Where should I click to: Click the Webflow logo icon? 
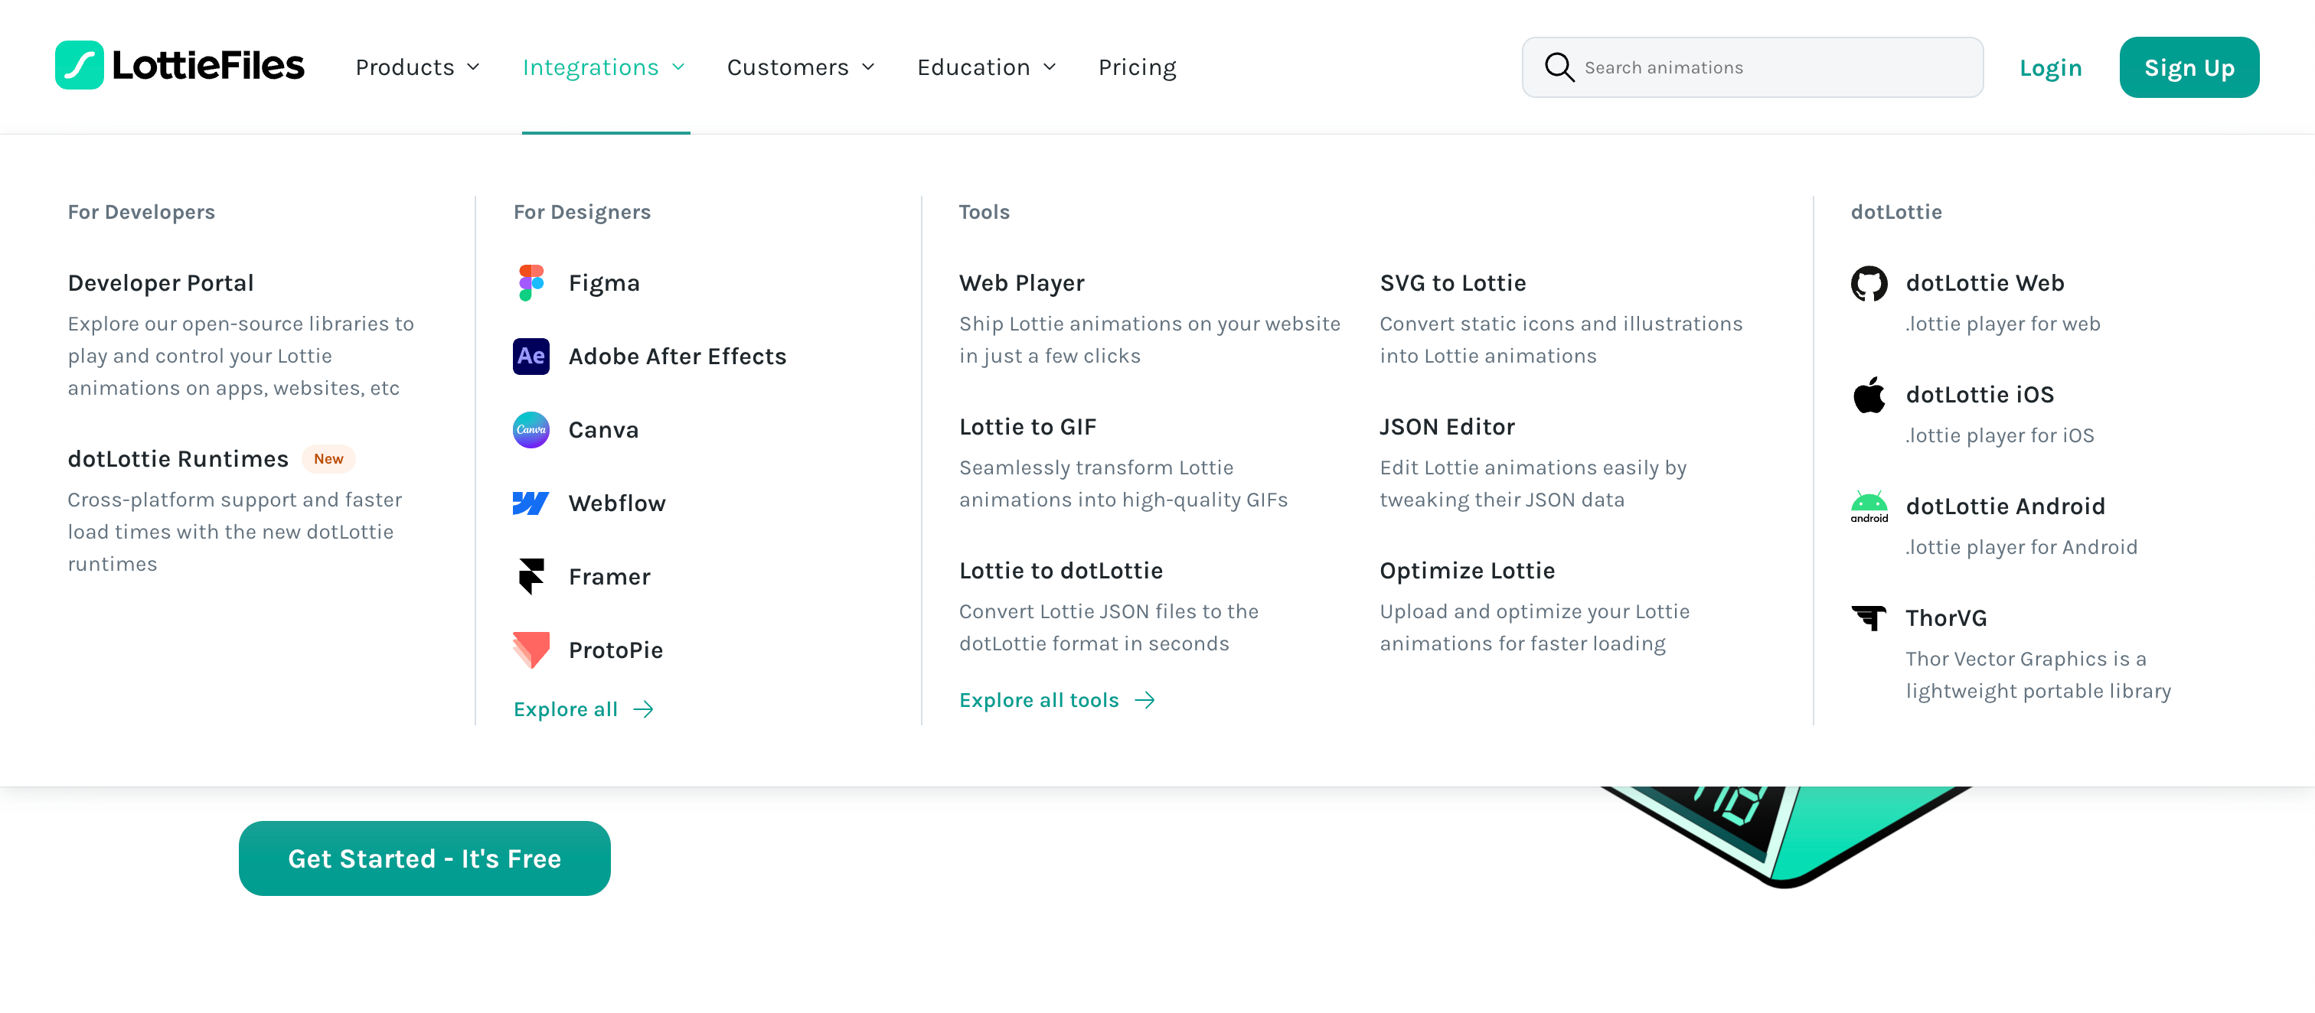coord(531,503)
